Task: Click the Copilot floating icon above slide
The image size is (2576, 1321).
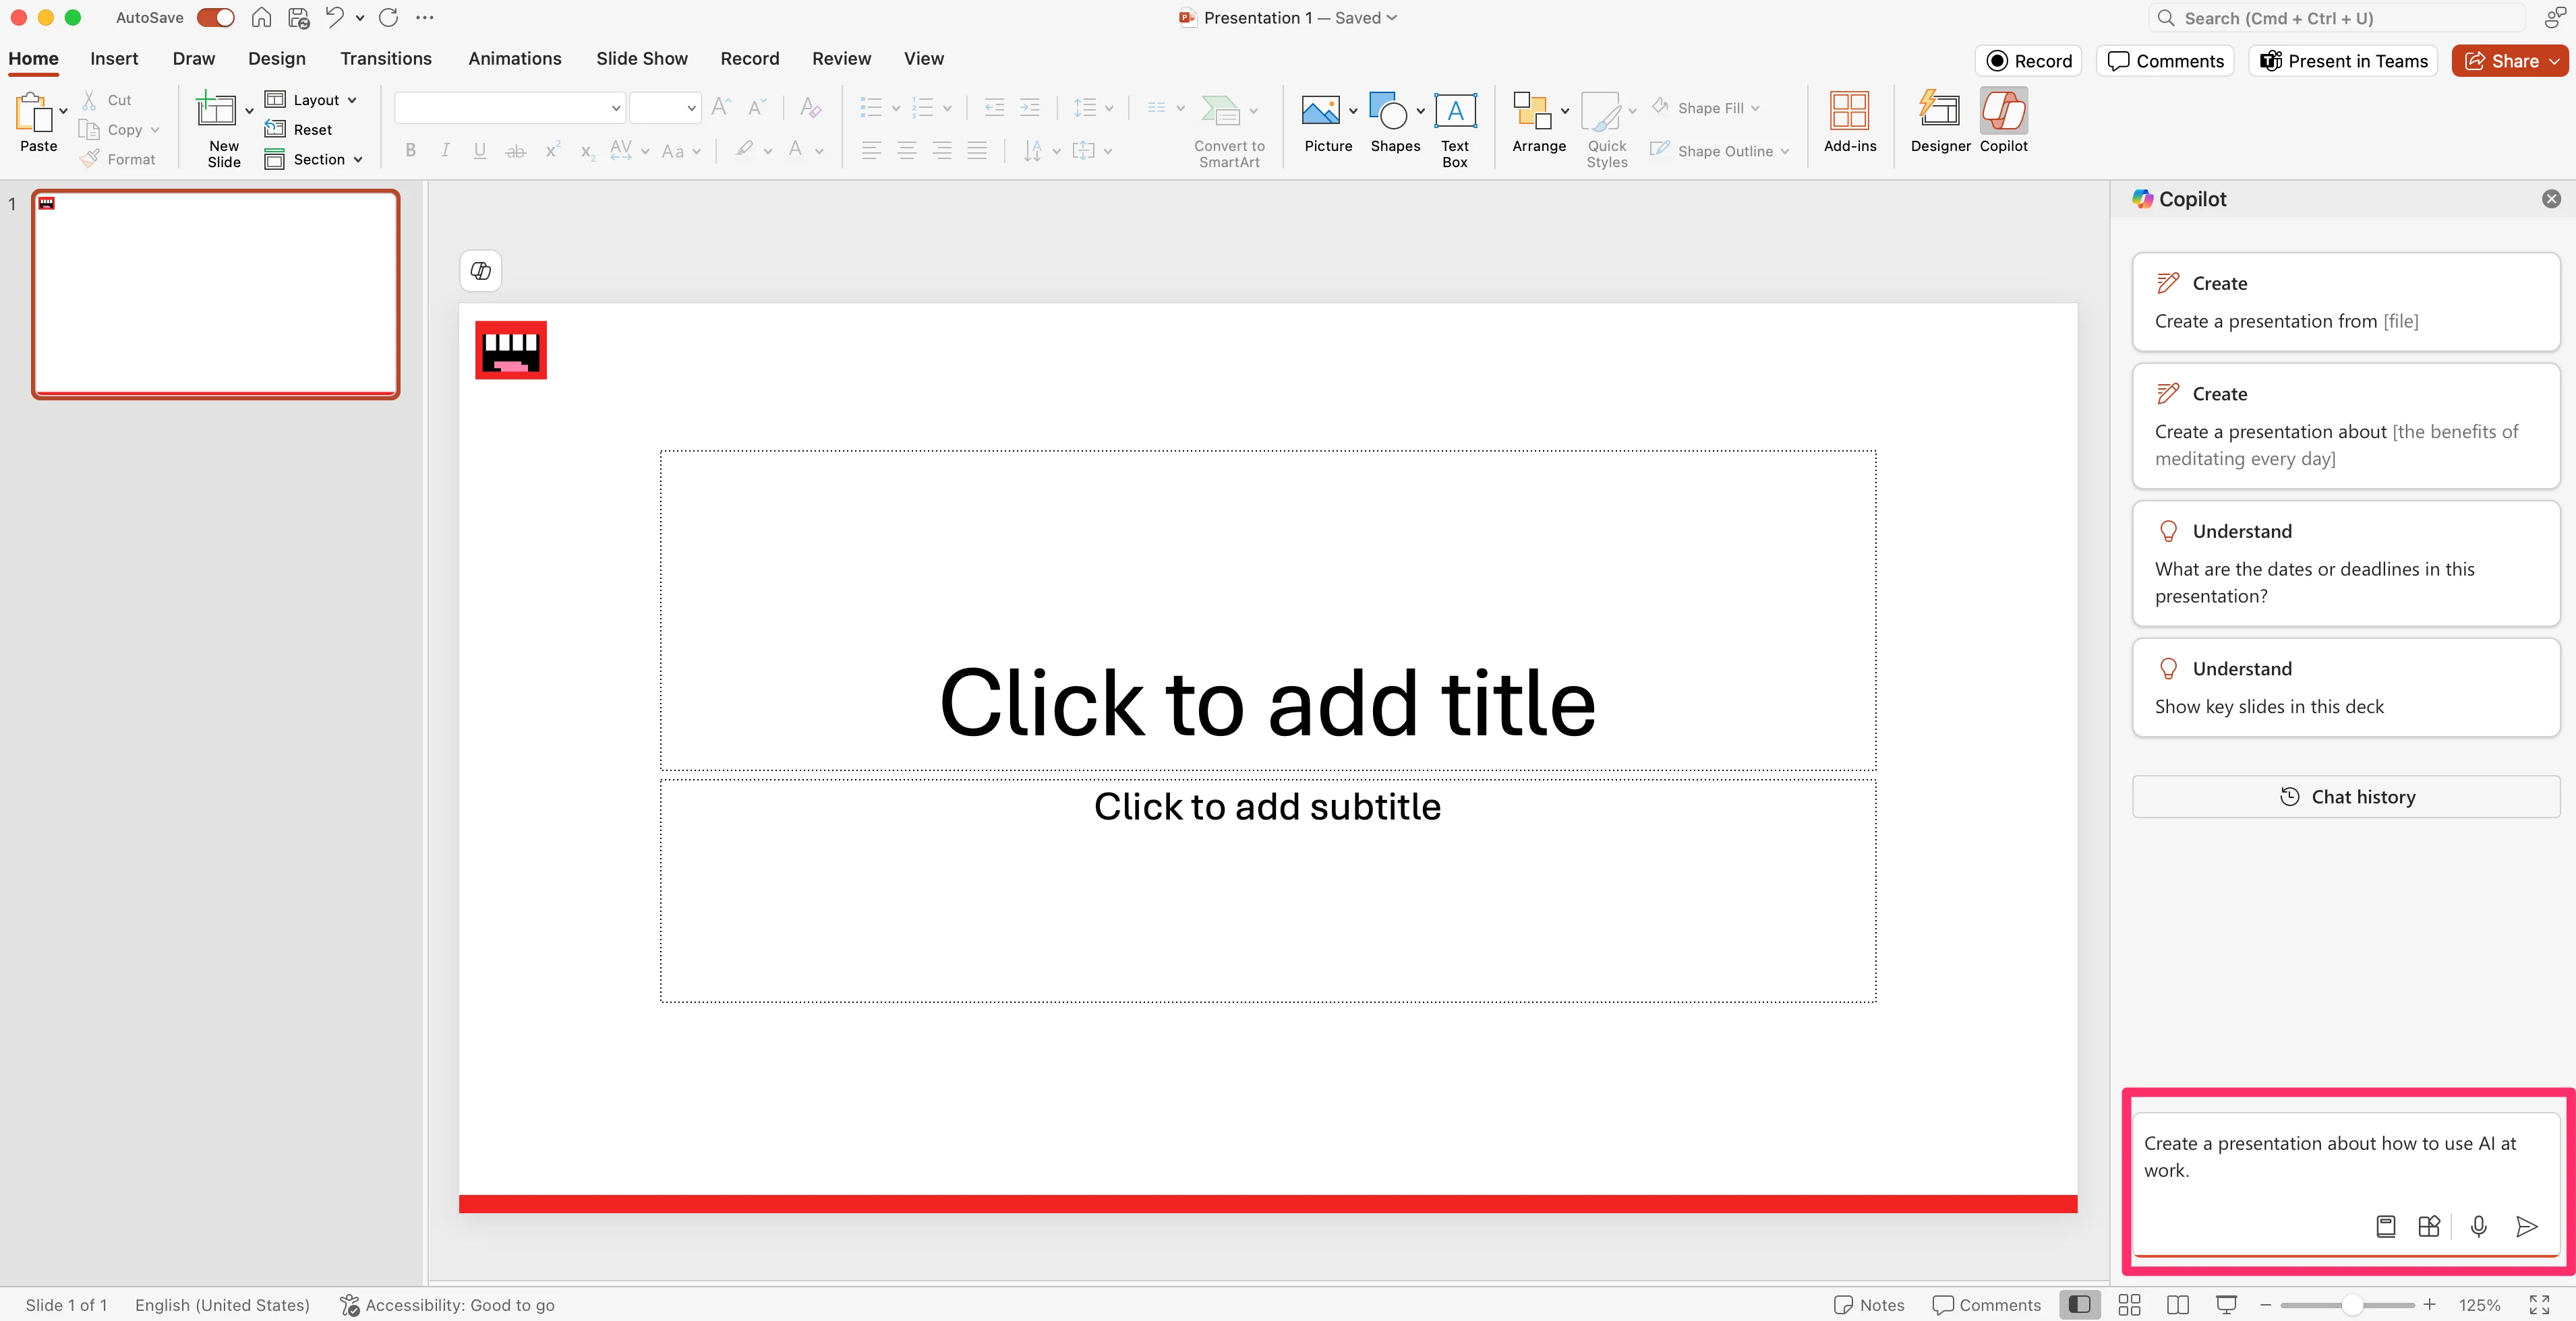Action: pos(480,271)
